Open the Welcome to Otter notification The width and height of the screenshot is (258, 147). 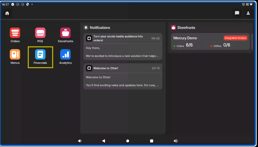[x=123, y=76]
